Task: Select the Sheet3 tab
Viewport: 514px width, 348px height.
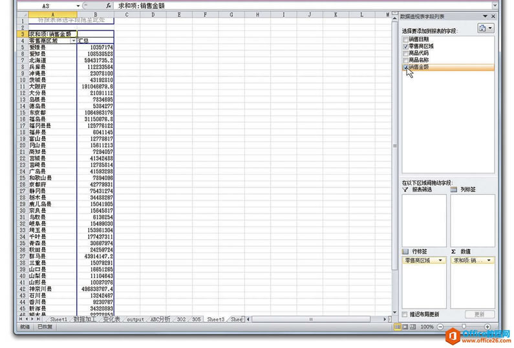Action: point(215,319)
